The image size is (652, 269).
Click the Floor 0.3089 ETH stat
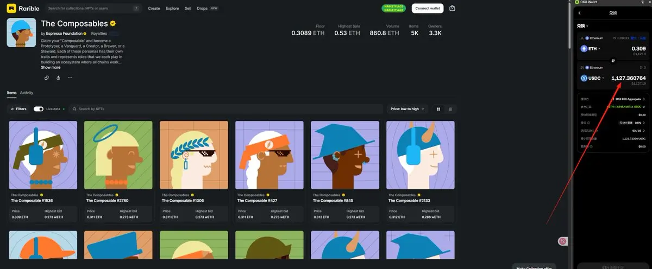point(308,30)
